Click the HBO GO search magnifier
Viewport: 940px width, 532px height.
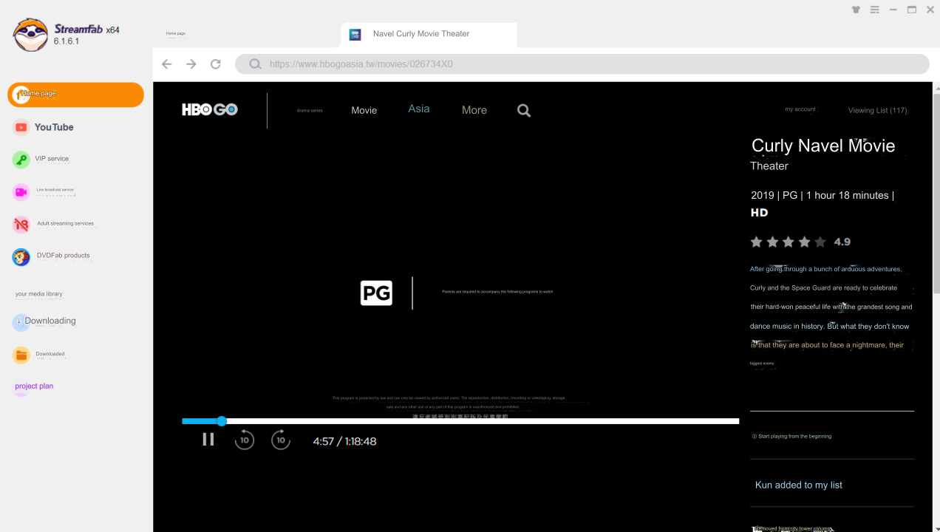coord(524,111)
